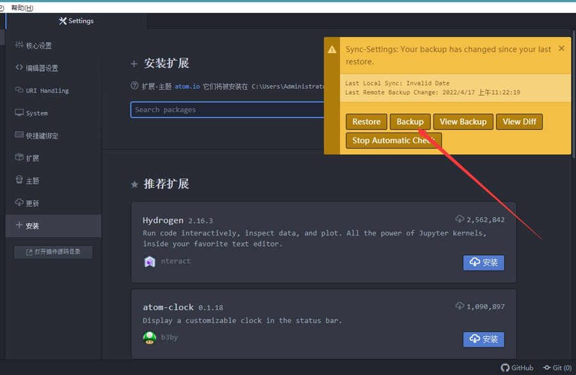Stop automatic check for sync settings
576x375 pixels.
393,140
